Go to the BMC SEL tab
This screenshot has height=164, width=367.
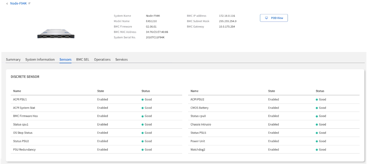(83, 59)
